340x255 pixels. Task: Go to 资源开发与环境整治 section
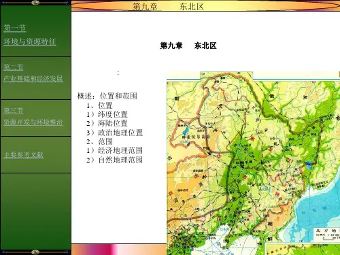click(33, 122)
